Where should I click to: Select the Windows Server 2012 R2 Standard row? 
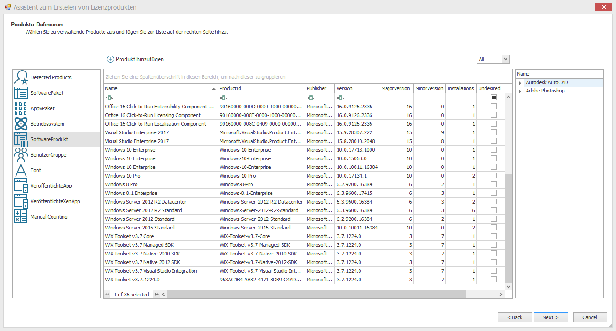(x=304, y=210)
